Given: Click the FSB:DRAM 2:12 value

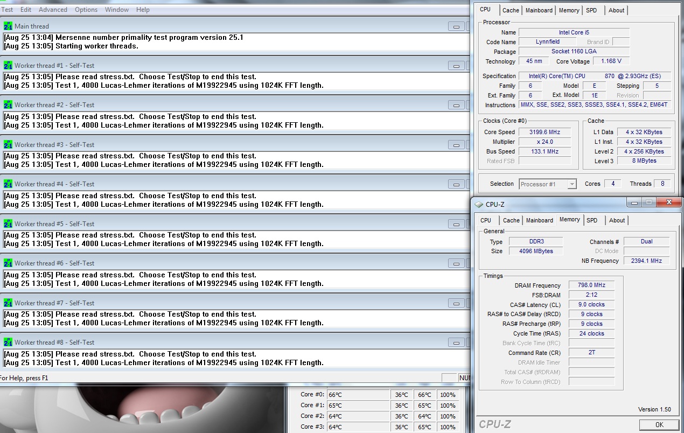Looking at the screenshot, I should tap(592, 295).
